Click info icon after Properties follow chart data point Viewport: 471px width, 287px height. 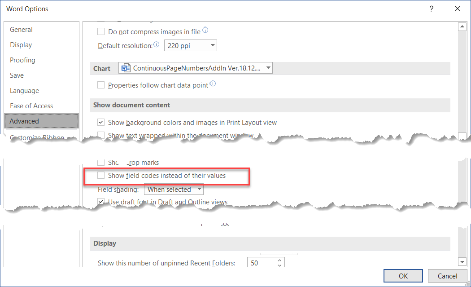click(x=213, y=83)
